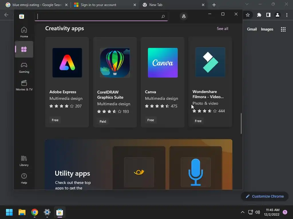Open Chrome tab search chevron
293x219 pixels.
[x=247, y=4]
